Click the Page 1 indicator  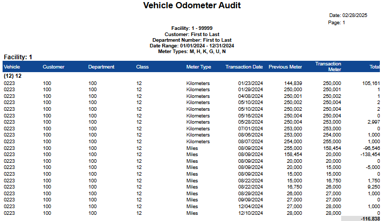(337, 23)
